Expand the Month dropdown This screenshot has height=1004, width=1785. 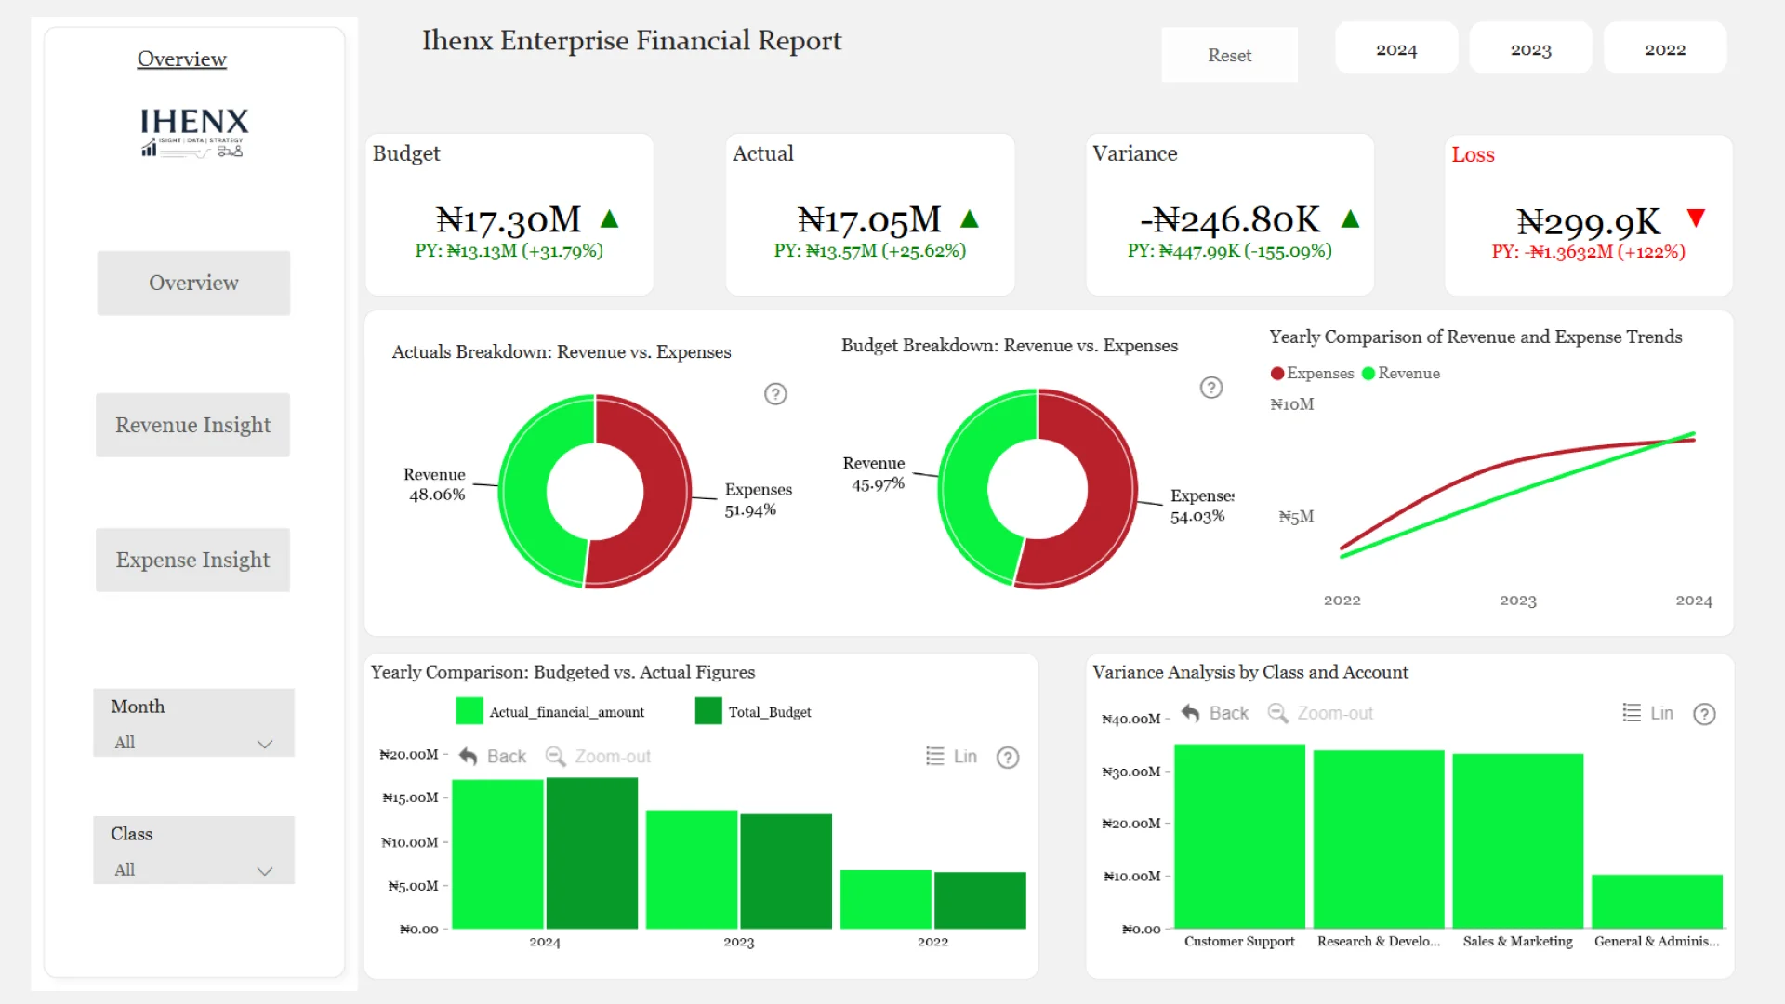[265, 744]
